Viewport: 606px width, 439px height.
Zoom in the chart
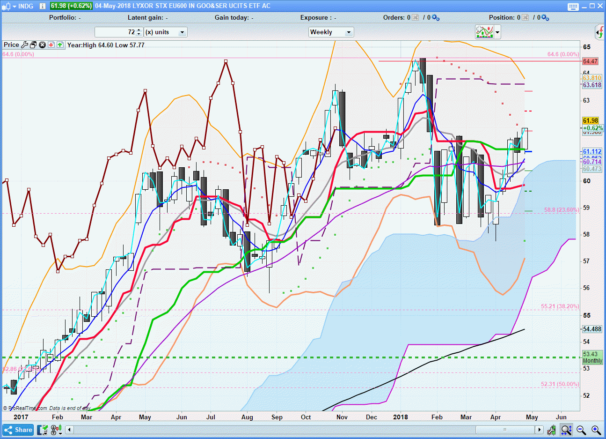tap(596, 430)
